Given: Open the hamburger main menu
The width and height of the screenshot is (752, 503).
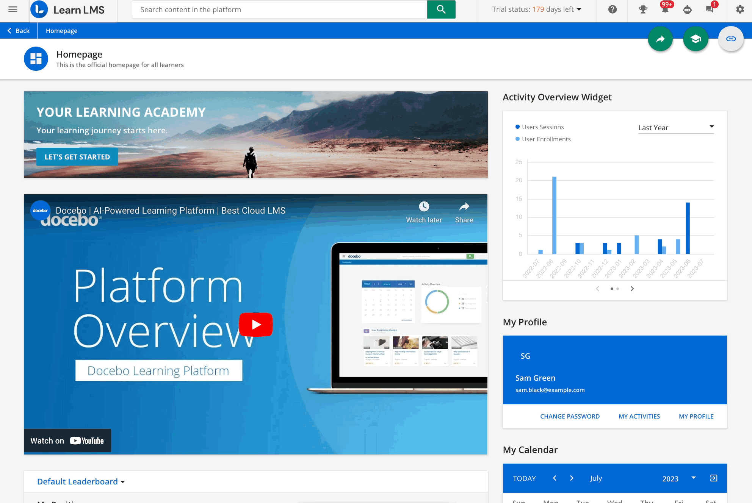Looking at the screenshot, I should (x=13, y=9).
